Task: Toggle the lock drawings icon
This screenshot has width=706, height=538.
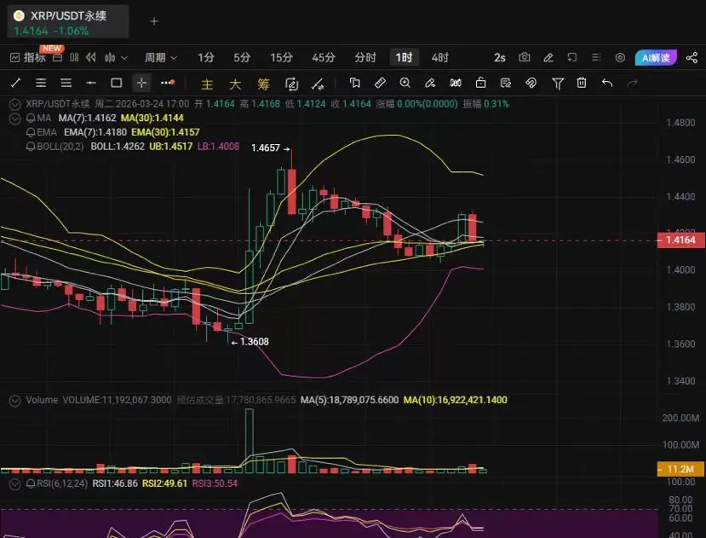Action: coord(480,83)
